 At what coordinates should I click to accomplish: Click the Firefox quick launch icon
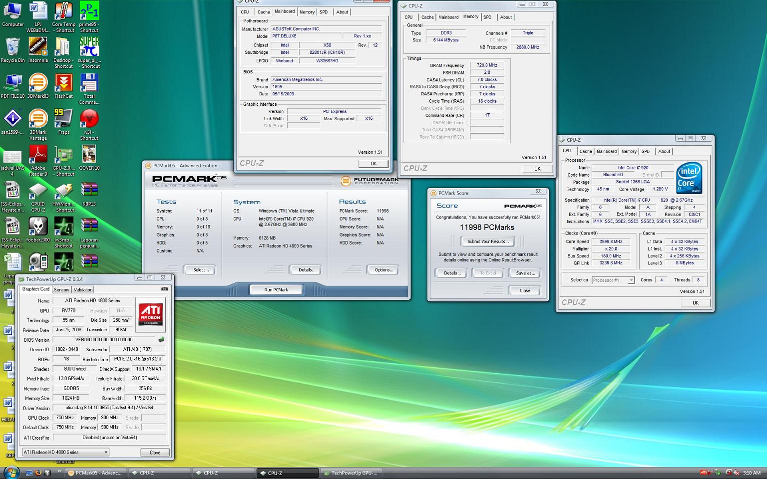[38, 473]
